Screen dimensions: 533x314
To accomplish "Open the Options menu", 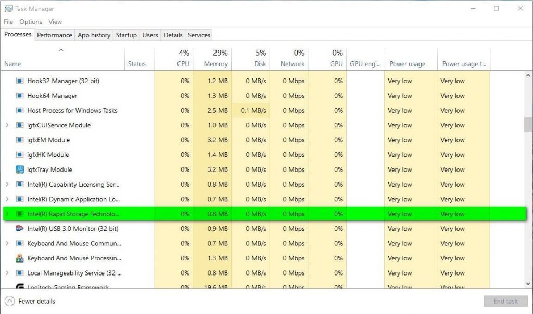I will pos(30,22).
